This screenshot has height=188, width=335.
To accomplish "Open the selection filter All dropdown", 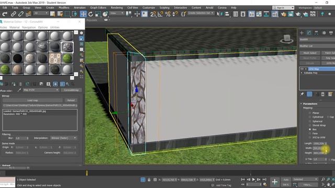I will 41,13.
